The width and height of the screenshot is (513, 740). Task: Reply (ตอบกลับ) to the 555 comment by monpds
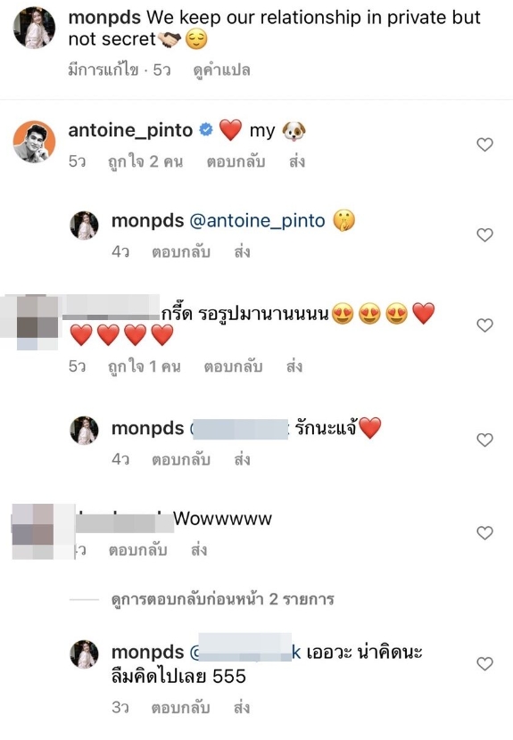(180, 708)
